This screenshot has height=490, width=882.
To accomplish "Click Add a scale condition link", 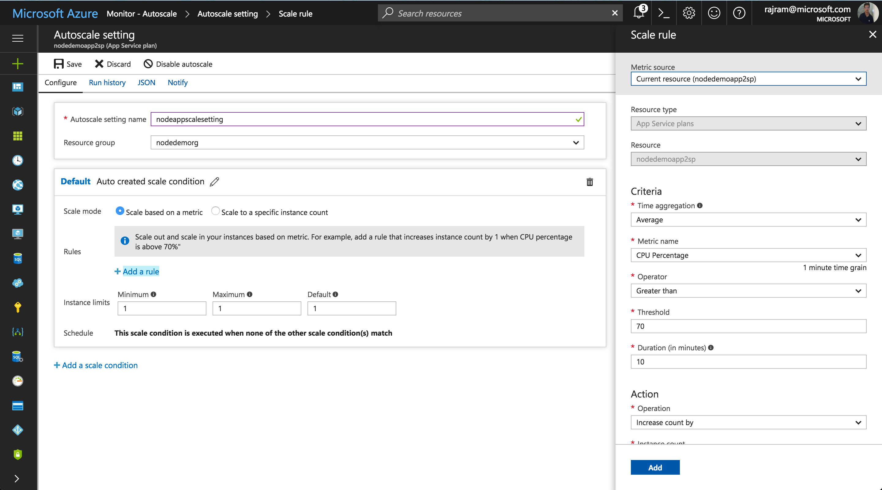I will pyautogui.click(x=96, y=365).
